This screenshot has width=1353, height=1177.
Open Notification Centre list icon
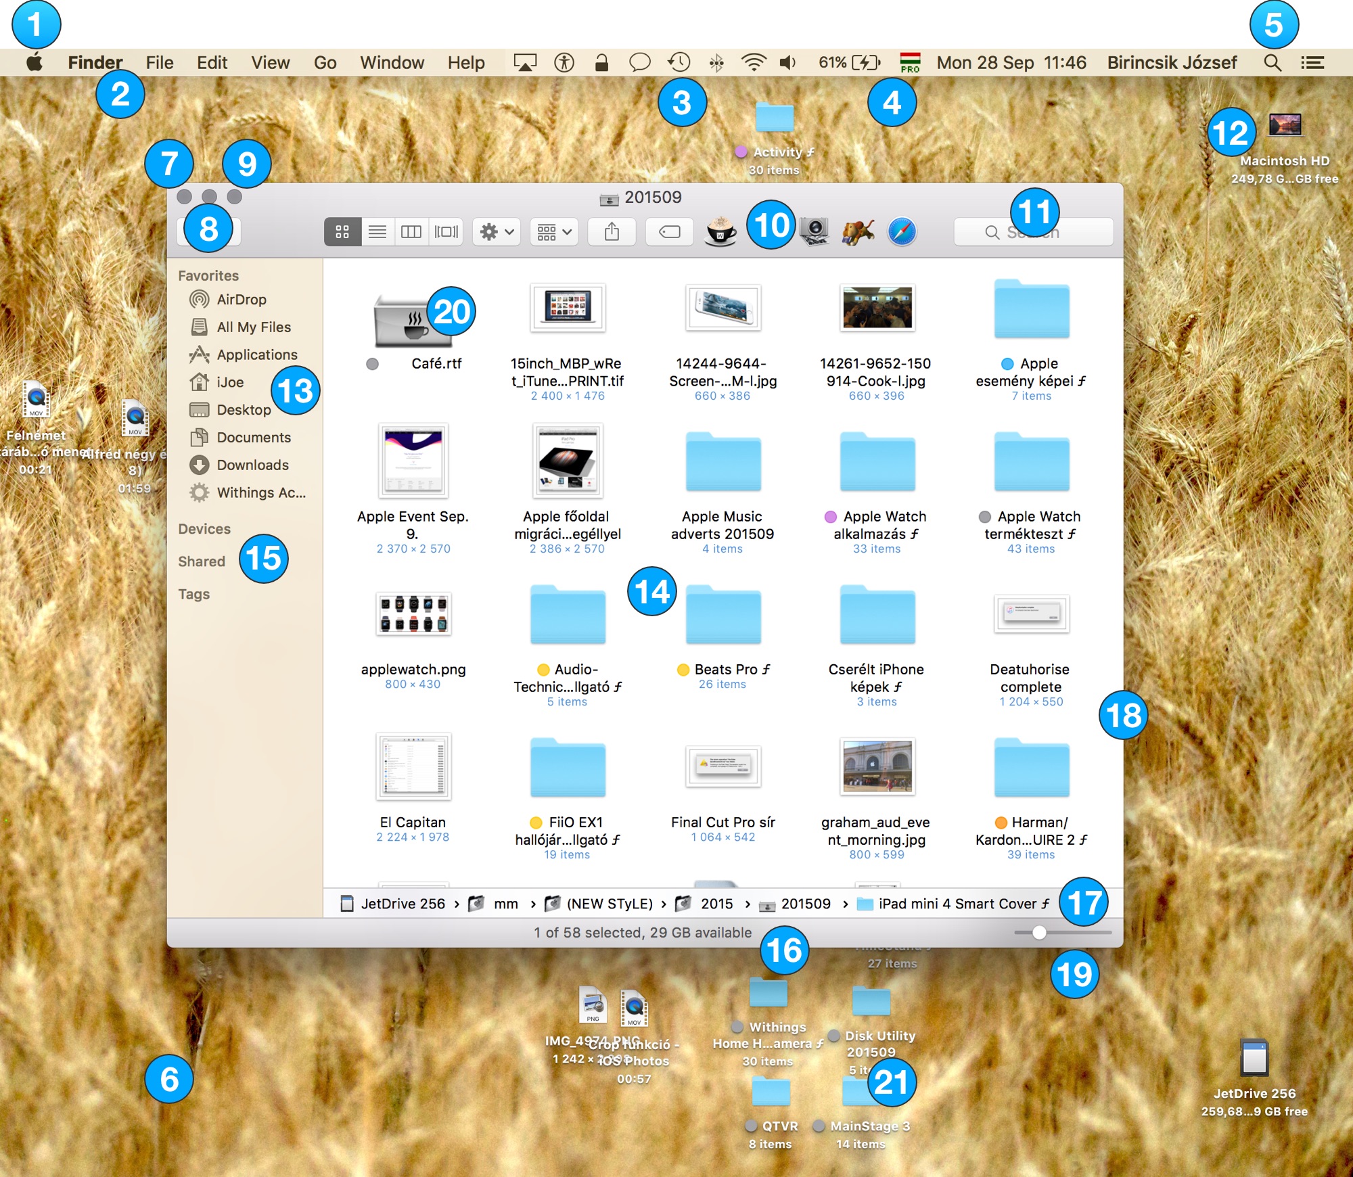(1312, 63)
